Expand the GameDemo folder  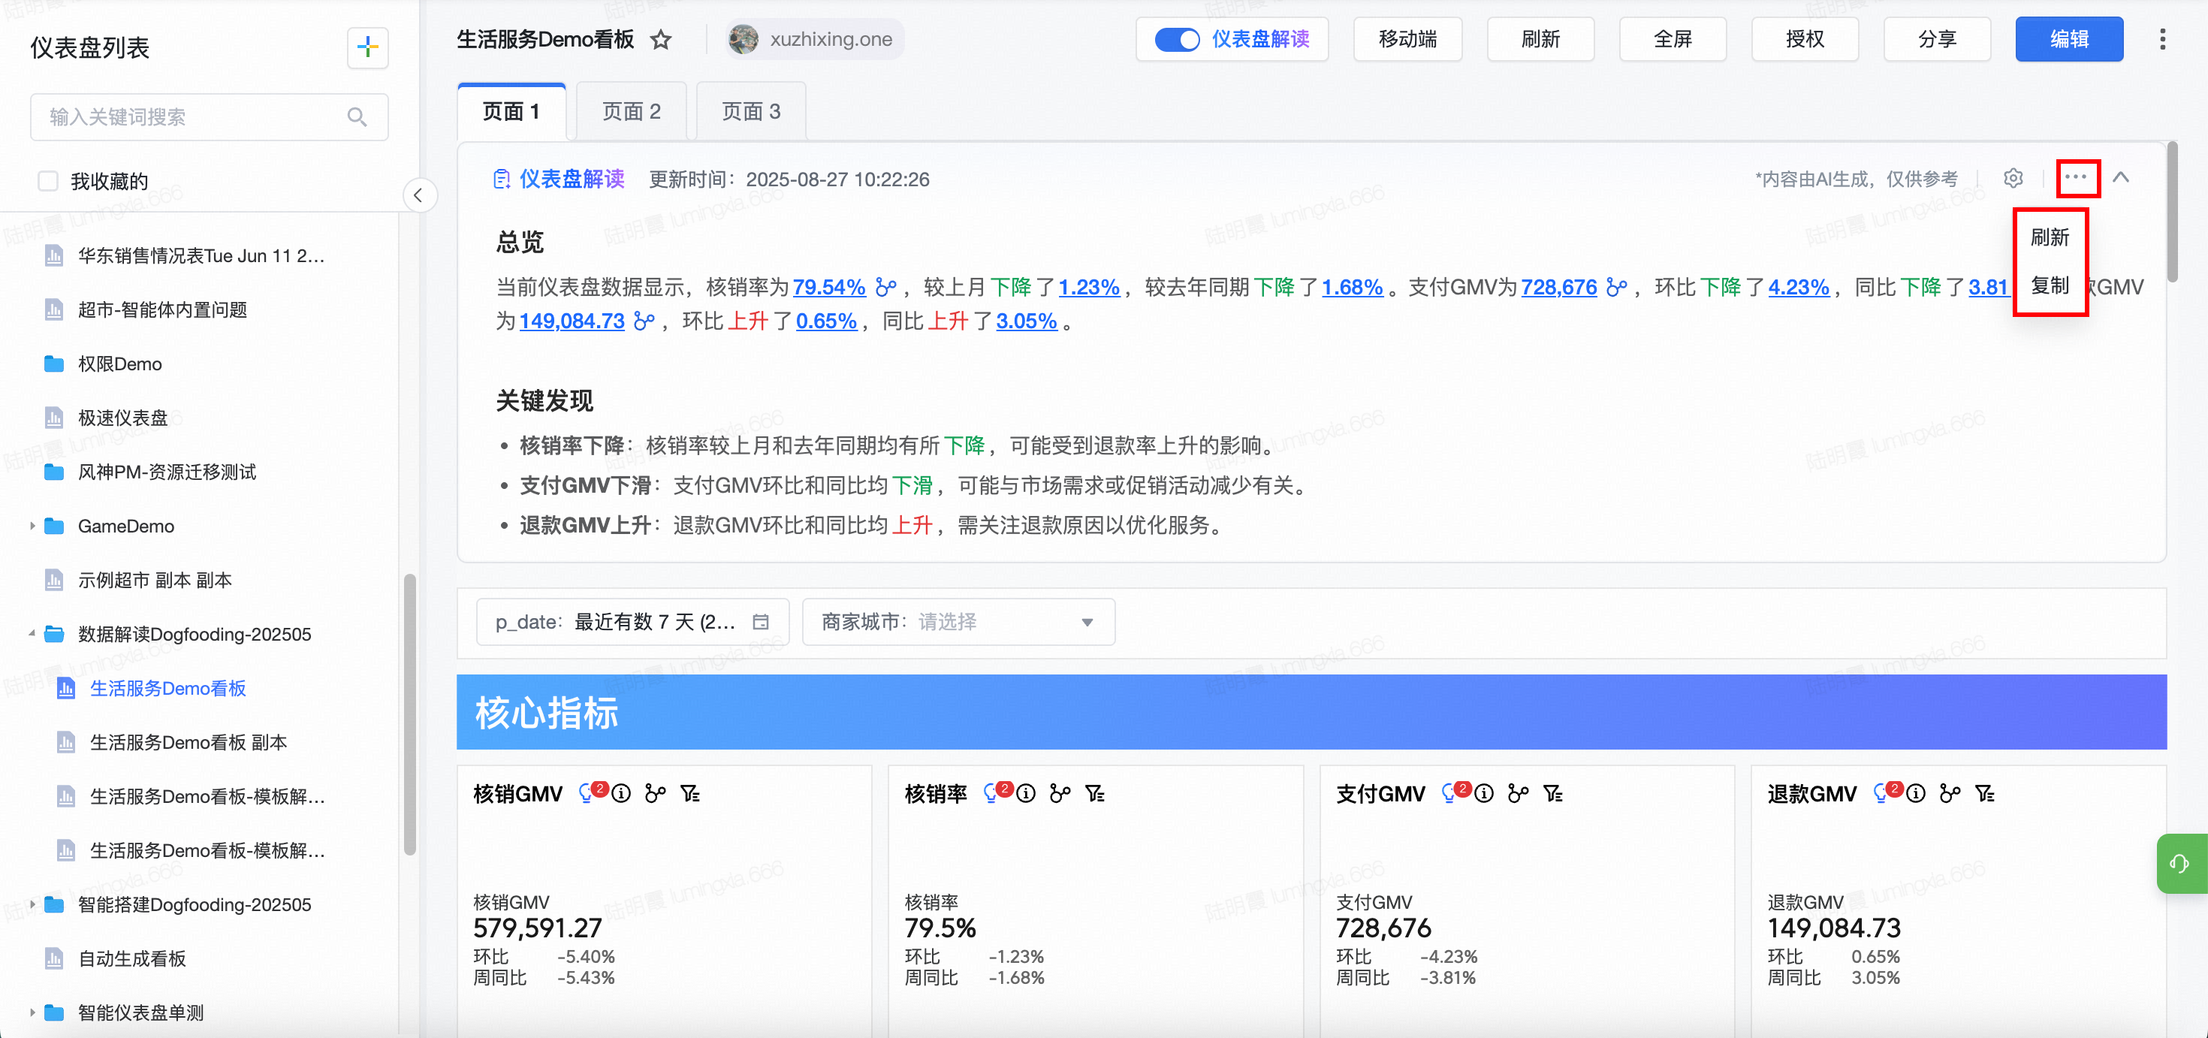32,527
